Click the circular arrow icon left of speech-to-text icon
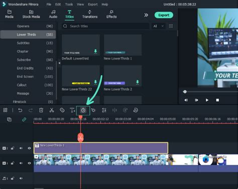The image size is (238, 189). [x=125, y=110]
